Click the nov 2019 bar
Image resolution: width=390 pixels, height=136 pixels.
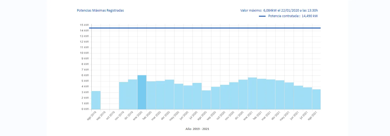point(123,95)
